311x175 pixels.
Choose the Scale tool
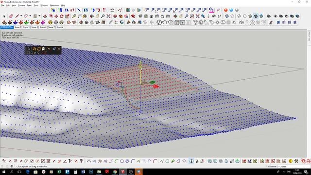click(x=67, y=16)
